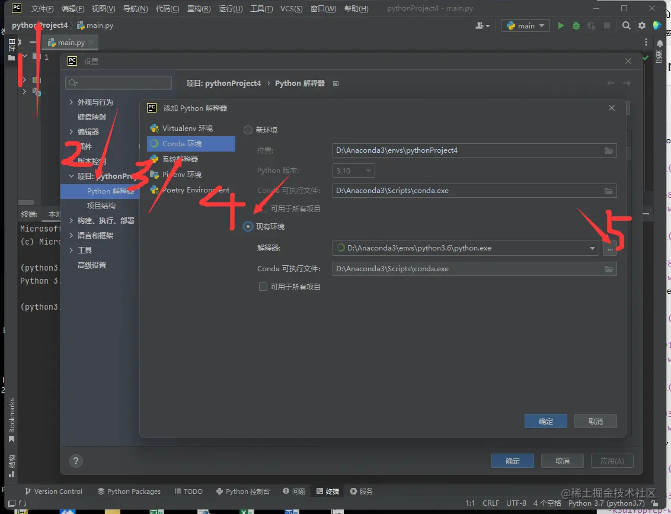Image resolution: width=671 pixels, height=514 pixels.
Task: Open the Python version 3.10 dropdown
Action: (353, 171)
